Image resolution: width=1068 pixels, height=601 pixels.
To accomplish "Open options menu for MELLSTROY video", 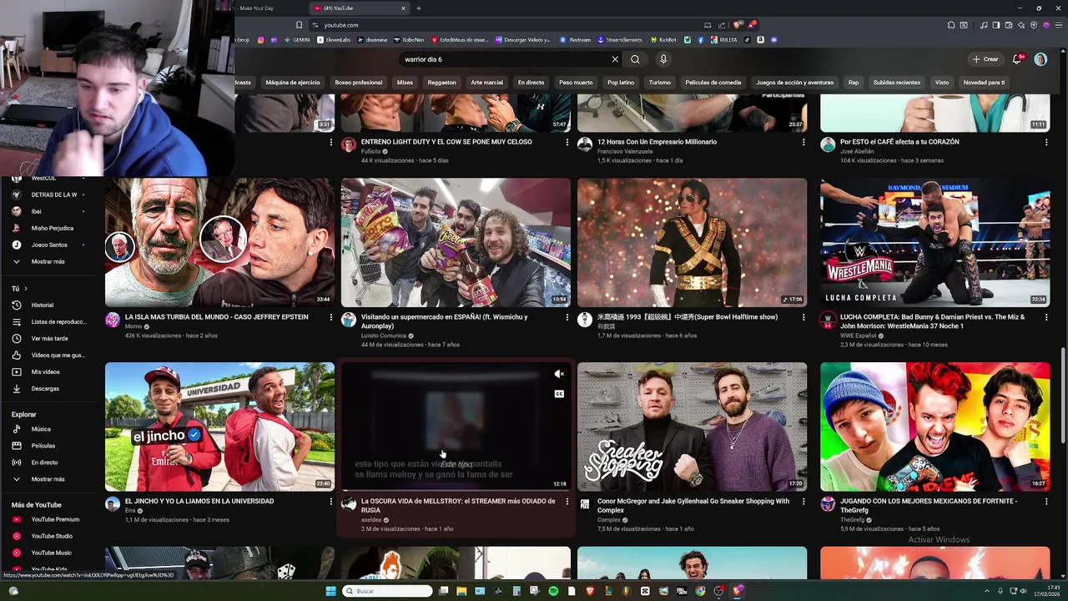I will point(567,502).
